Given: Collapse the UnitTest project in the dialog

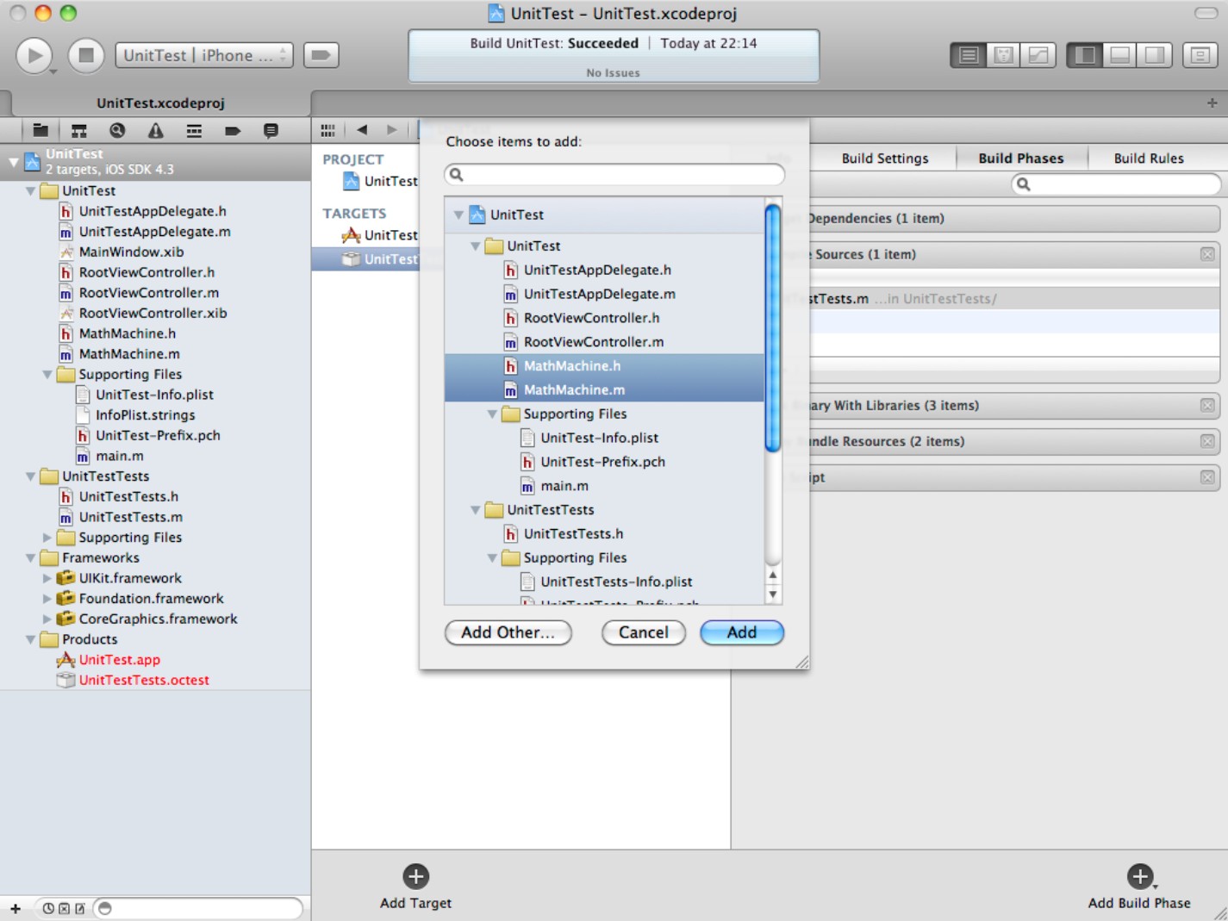Looking at the screenshot, I should click(x=458, y=215).
